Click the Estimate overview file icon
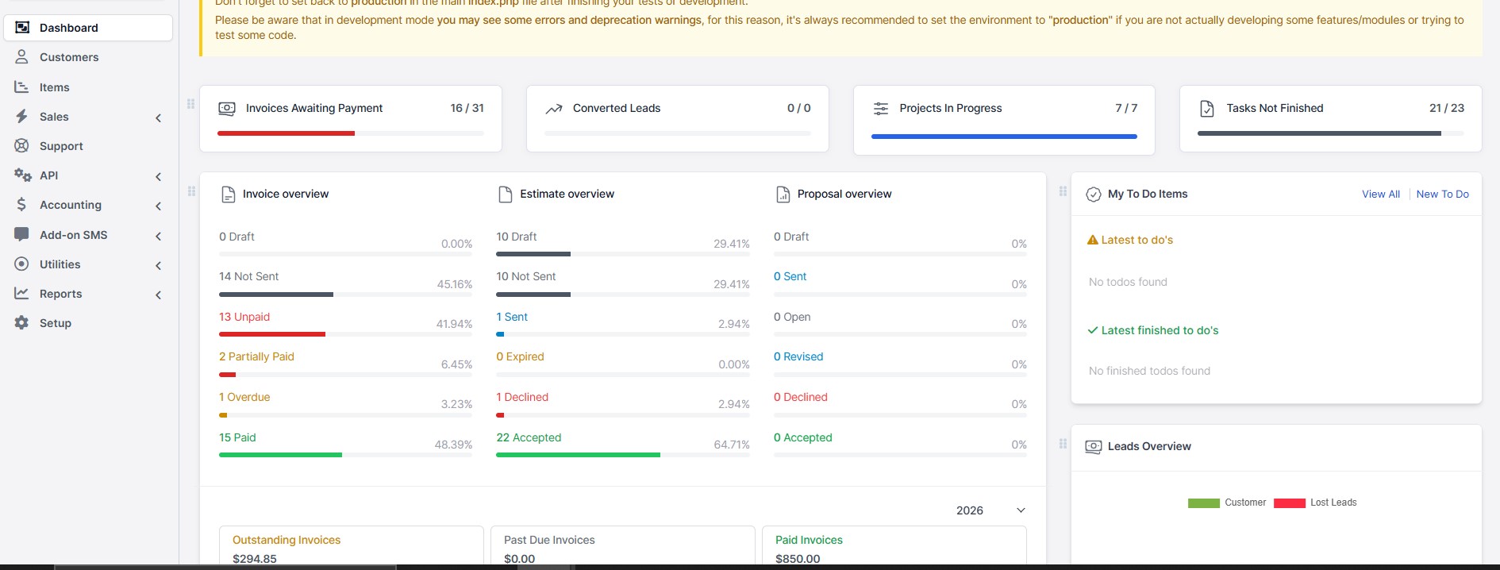The height and width of the screenshot is (570, 1500). (505, 194)
